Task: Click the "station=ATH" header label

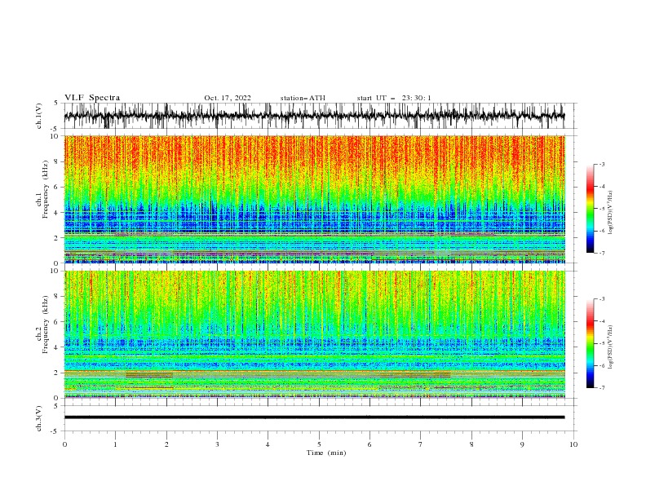Action: click(303, 98)
